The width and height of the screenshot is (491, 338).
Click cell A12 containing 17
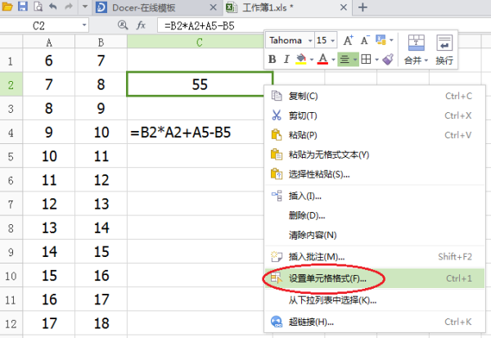point(49,323)
